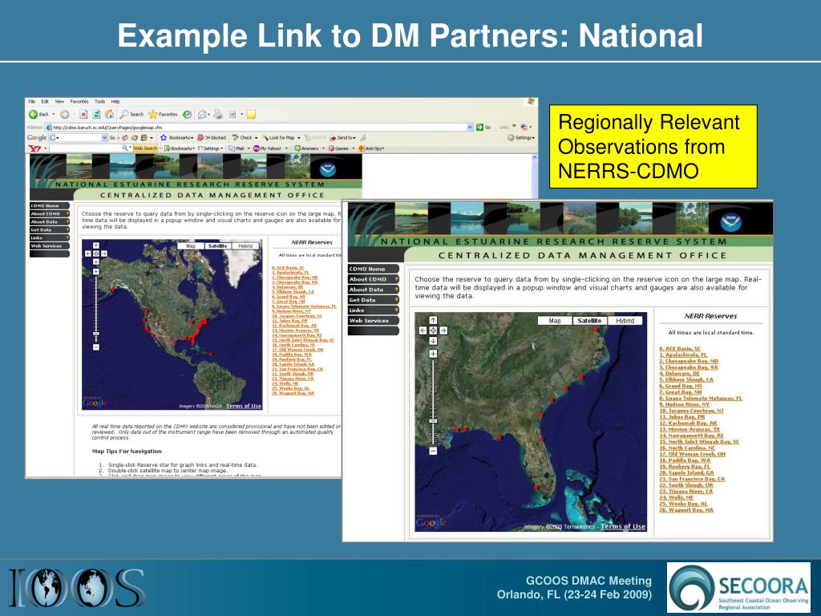
Task: Click the browser Back arrow button
Action: [34, 114]
